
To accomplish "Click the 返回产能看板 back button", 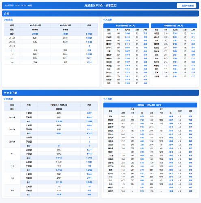I will pos(186,6).
